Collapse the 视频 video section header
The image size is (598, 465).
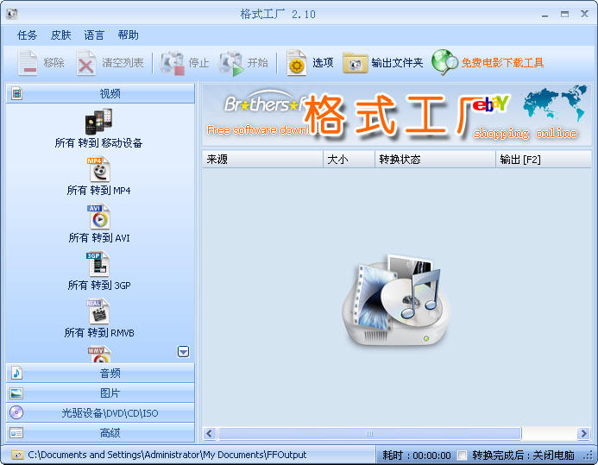(100, 93)
